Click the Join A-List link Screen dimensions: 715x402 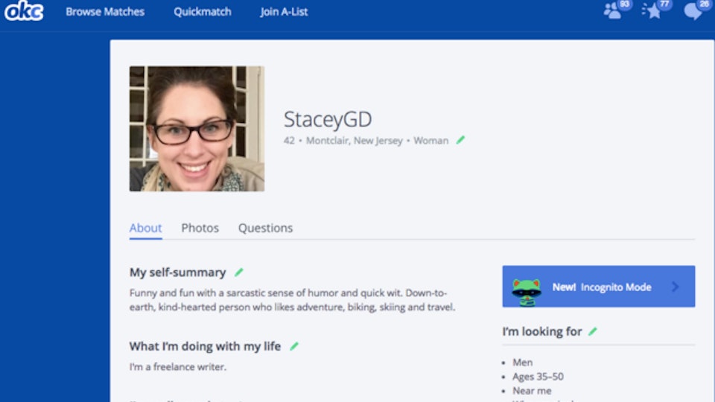(x=284, y=12)
